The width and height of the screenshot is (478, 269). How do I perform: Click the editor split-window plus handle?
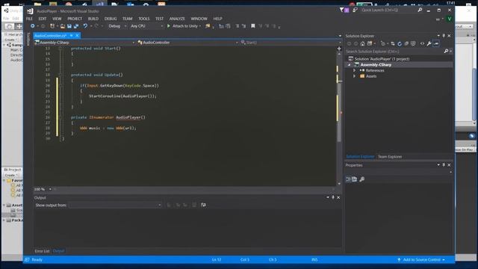pos(339,49)
